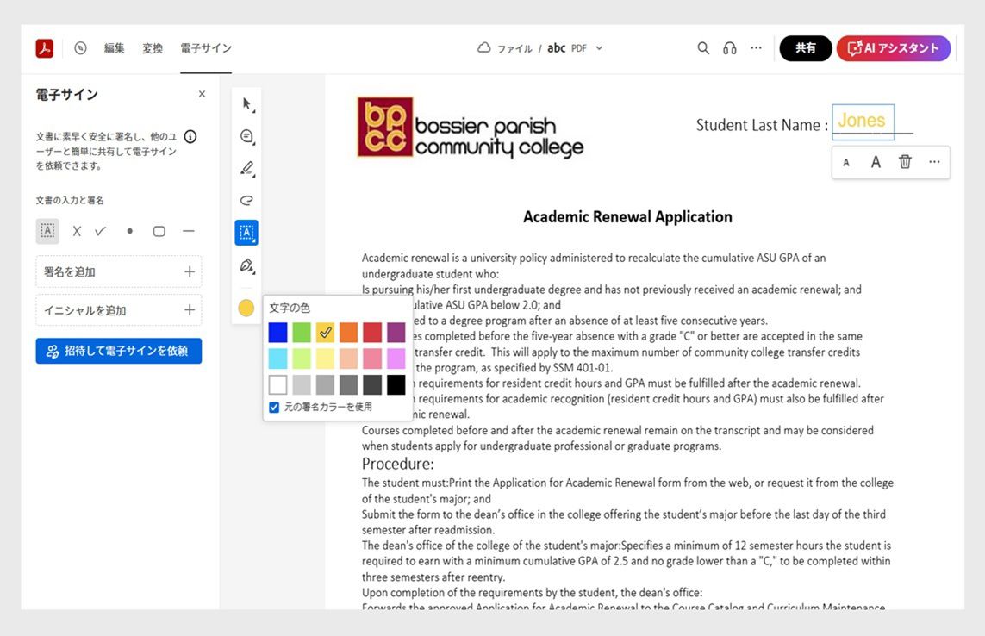The image size is (985, 636).
Task: Pick the light pink color swatch
Action: pos(372,359)
